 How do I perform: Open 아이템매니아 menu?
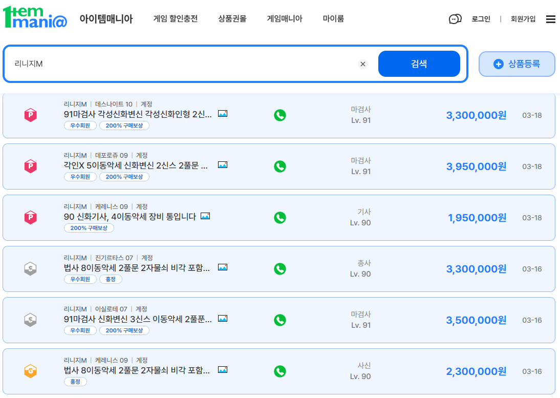pyautogui.click(x=106, y=19)
